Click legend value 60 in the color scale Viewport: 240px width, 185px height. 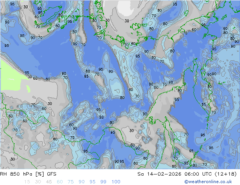click(x=60, y=182)
